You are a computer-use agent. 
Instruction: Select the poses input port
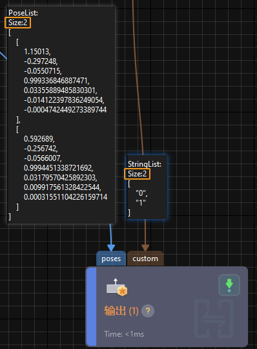tap(111, 259)
